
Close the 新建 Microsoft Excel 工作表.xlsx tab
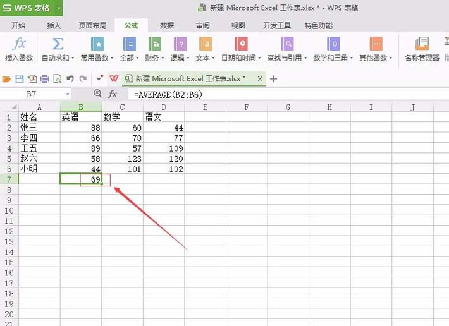tap(260, 78)
